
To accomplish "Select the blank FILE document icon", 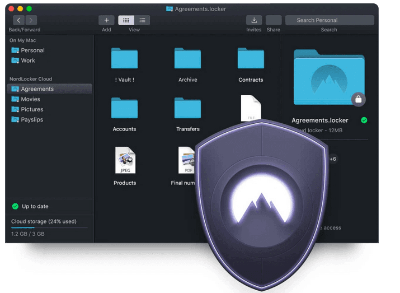I will point(251,108).
